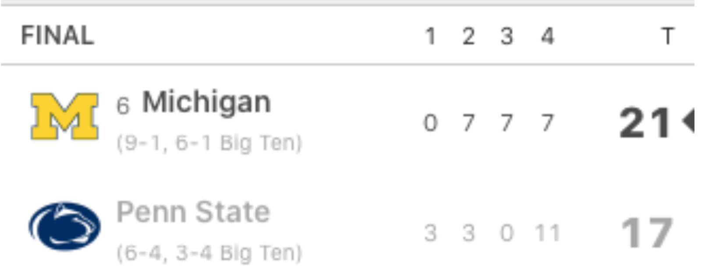Select the quarter 1 column header

click(x=430, y=36)
